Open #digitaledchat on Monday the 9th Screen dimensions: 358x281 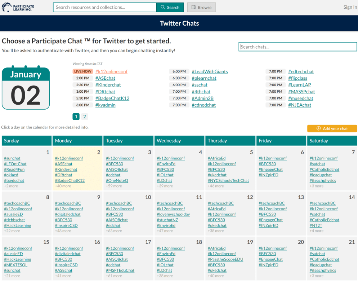(68, 215)
